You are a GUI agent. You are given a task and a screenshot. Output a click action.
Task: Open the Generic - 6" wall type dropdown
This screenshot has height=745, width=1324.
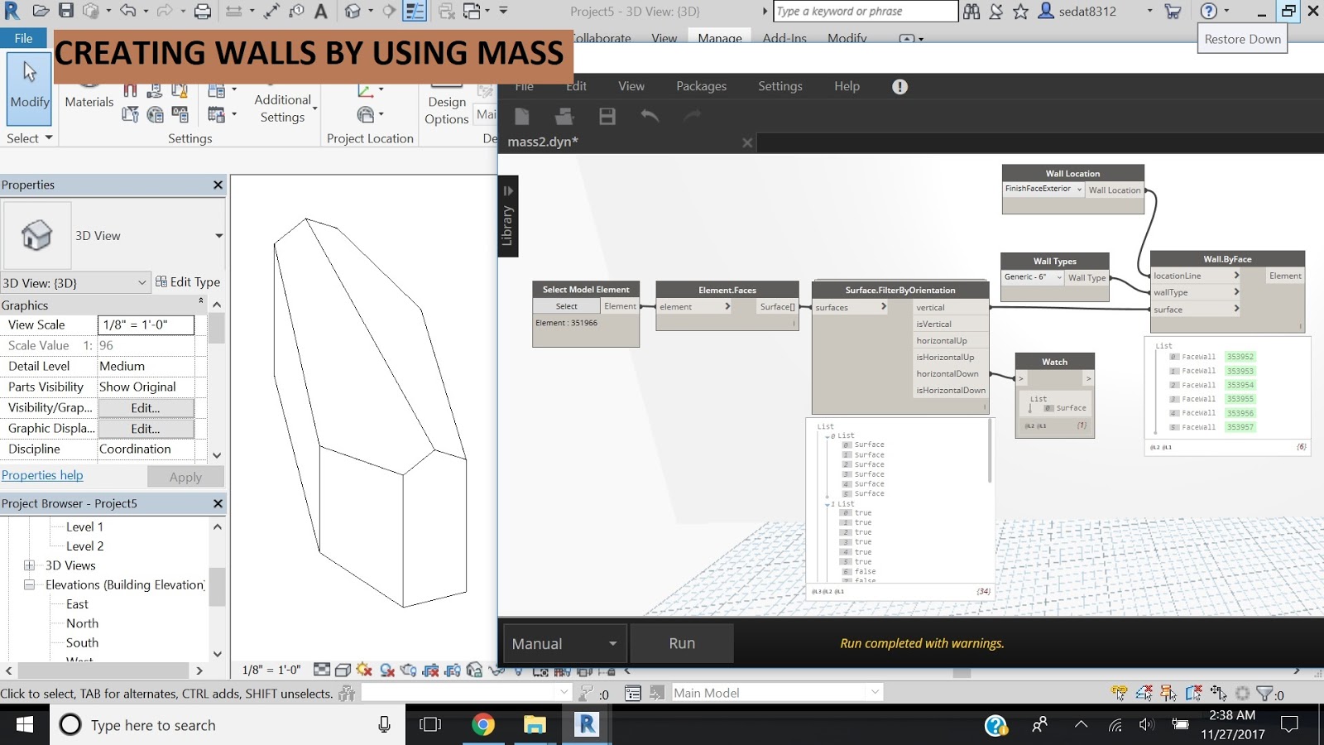(x=1031, y=277)
